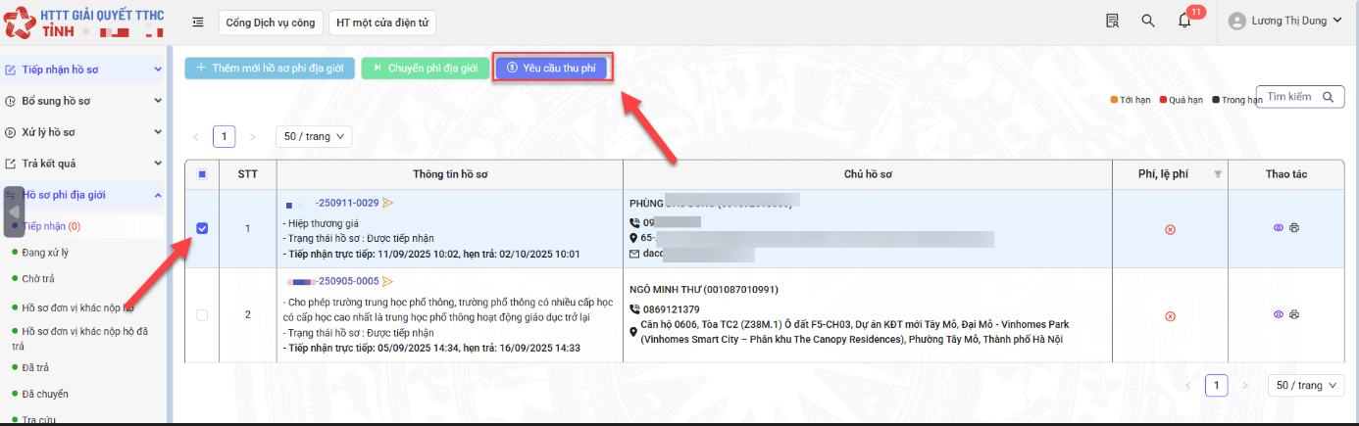The image size is (1359, 426).
Task: Click the send arrow icon beside record 250905-0005
Action: pos(388,281)
